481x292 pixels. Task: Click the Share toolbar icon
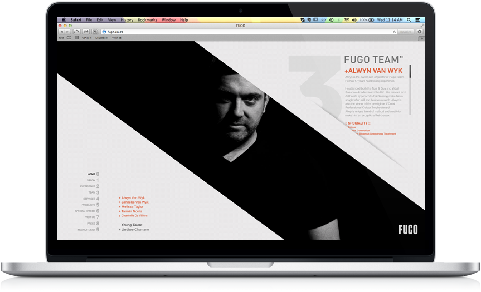(86, 32)
